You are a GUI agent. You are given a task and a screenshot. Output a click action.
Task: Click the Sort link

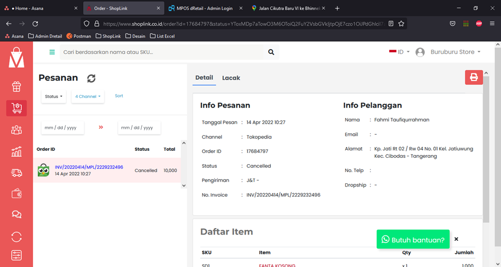click(x=119, y=96)
